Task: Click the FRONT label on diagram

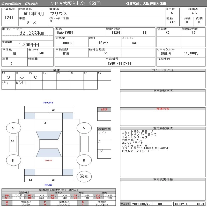Action: click(x=48, y=102)
